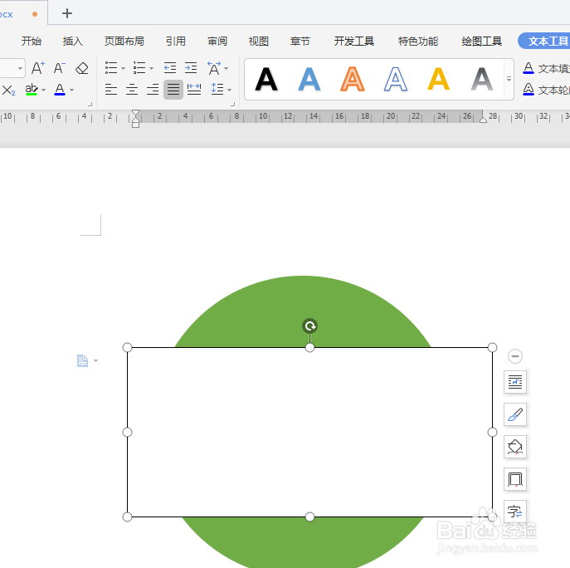This screenshot has height=568, width=570.
Task: Open the 特色功能 tab
Action: click(418, 42)
